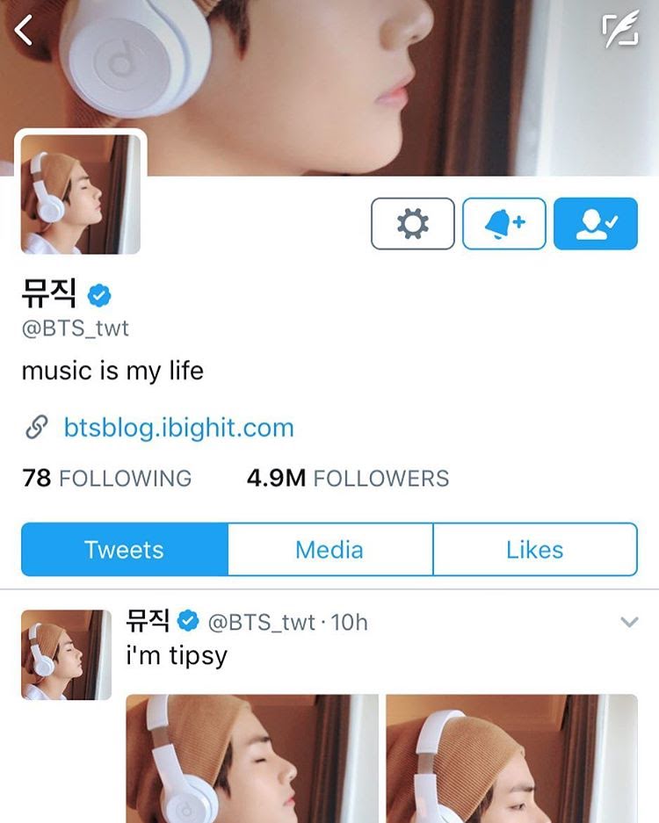Expand tweet options chevron

629,622
